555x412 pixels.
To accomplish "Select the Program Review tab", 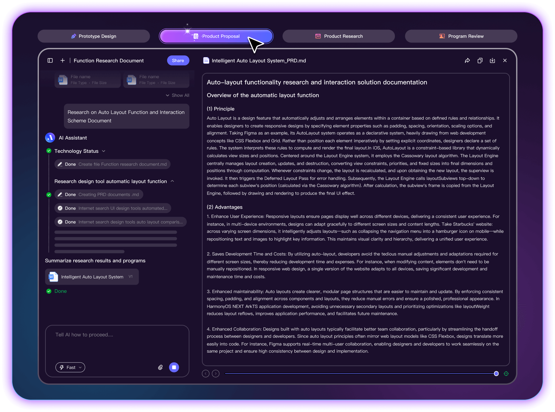I will (461, 36).
